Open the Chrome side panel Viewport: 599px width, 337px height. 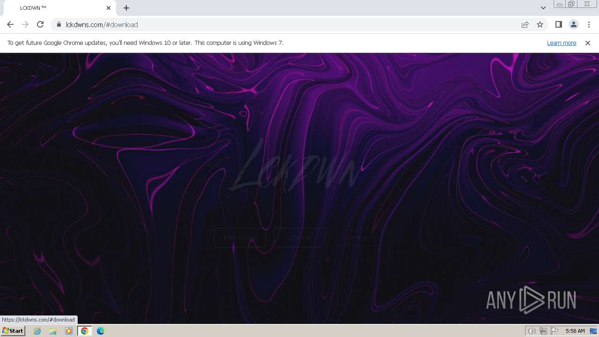click(x=558, y=24)
